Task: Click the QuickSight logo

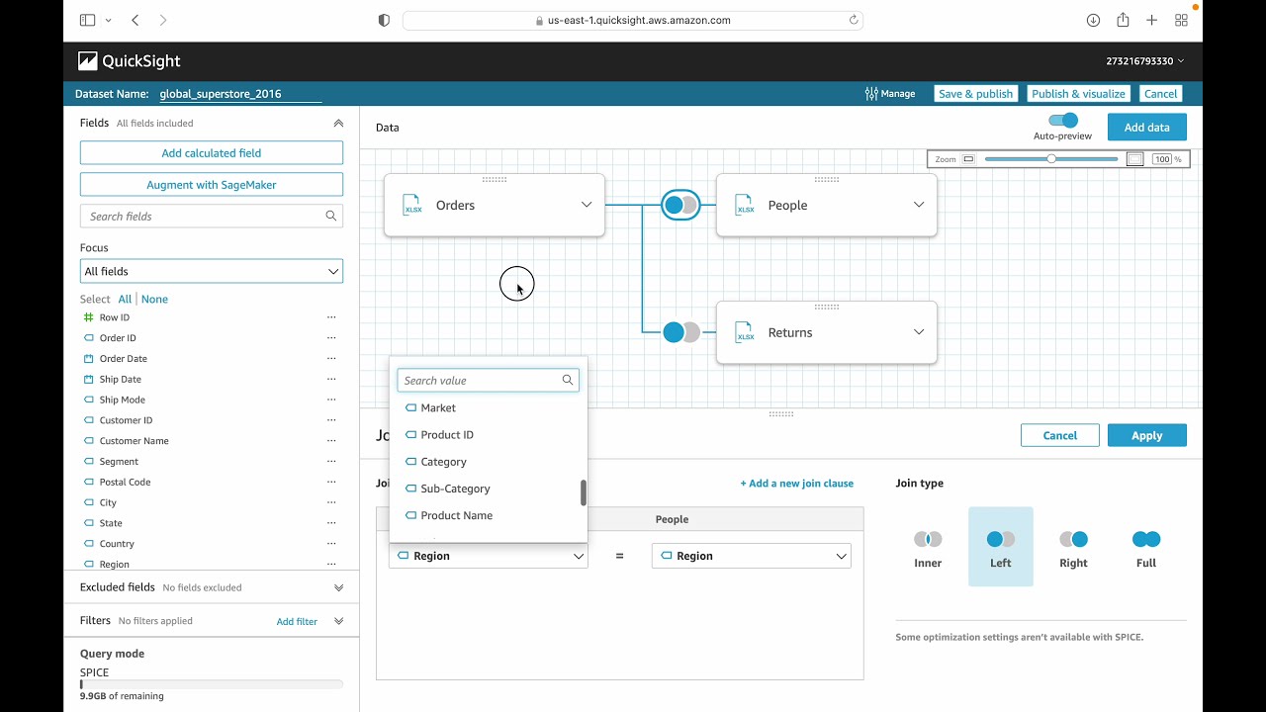Action: click(x=129, y=61)
